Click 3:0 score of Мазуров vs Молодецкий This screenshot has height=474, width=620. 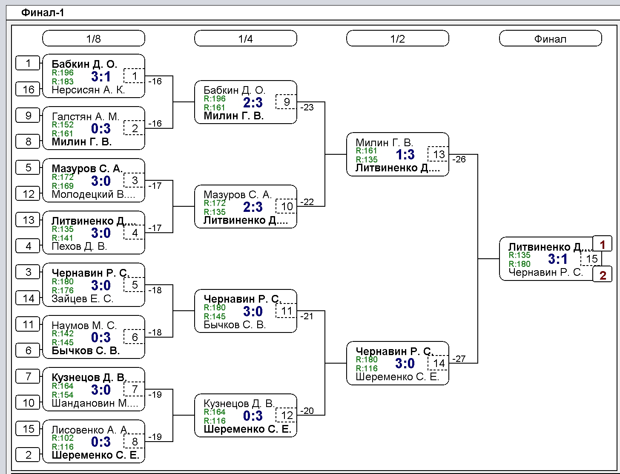coord(101,181)
